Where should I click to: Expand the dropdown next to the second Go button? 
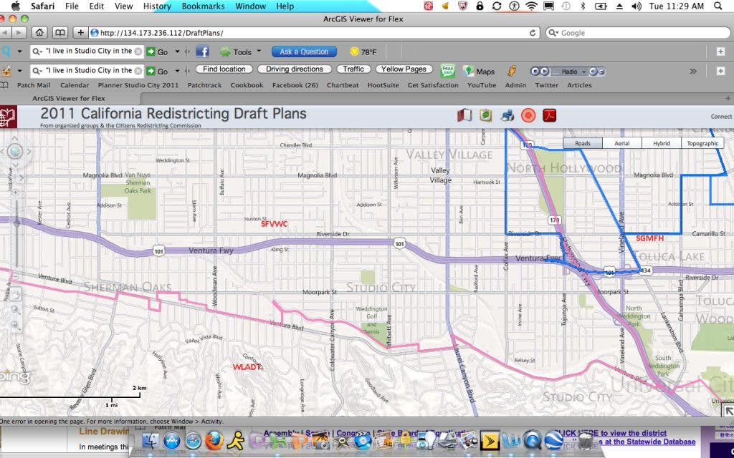[x=178, y=71]
